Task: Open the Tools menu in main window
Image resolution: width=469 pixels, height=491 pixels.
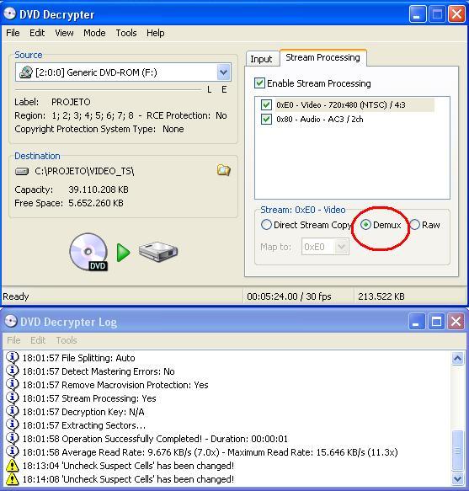Action: tap(125, 33)
